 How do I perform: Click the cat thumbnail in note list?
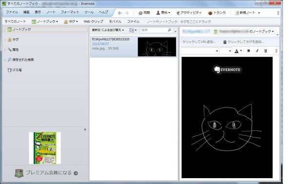[157, 47]
